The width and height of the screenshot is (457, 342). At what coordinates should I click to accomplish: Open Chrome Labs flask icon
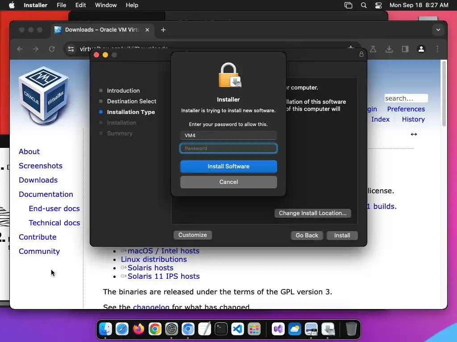pos(373,49)
